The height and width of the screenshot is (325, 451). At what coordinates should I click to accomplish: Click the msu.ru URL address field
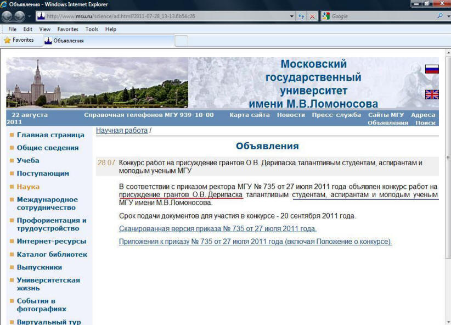point(164,16)
